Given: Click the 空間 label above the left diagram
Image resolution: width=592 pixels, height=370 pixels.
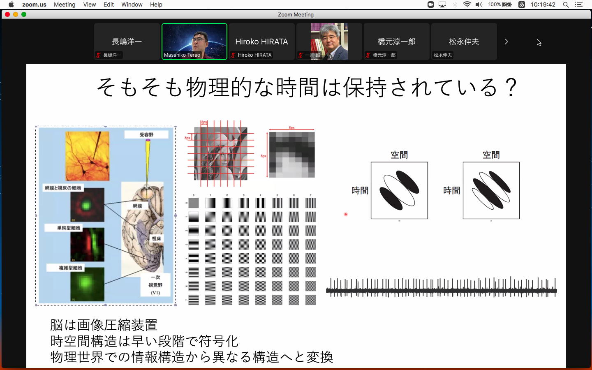Looking at the screenshot, I should (x=399, y=155).
